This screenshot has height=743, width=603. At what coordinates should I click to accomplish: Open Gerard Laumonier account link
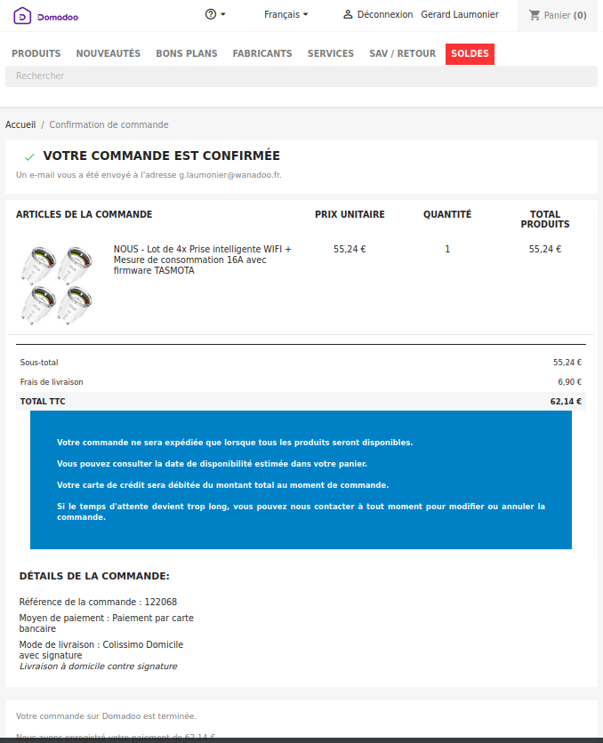tap(460, 15)
